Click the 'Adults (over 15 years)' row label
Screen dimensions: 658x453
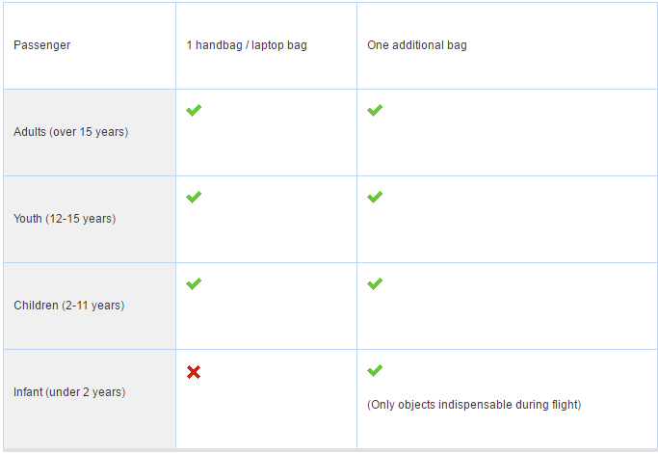coord(70,132)
